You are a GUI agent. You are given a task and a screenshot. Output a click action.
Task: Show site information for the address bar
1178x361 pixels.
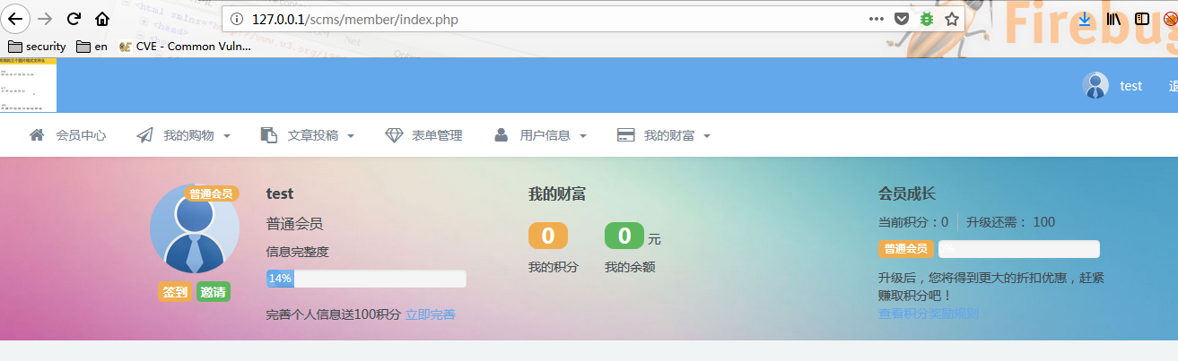point(237,19)
